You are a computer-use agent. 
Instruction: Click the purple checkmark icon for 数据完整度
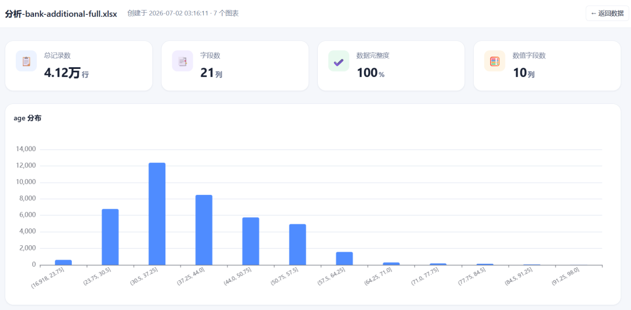(x=338, y=61)
